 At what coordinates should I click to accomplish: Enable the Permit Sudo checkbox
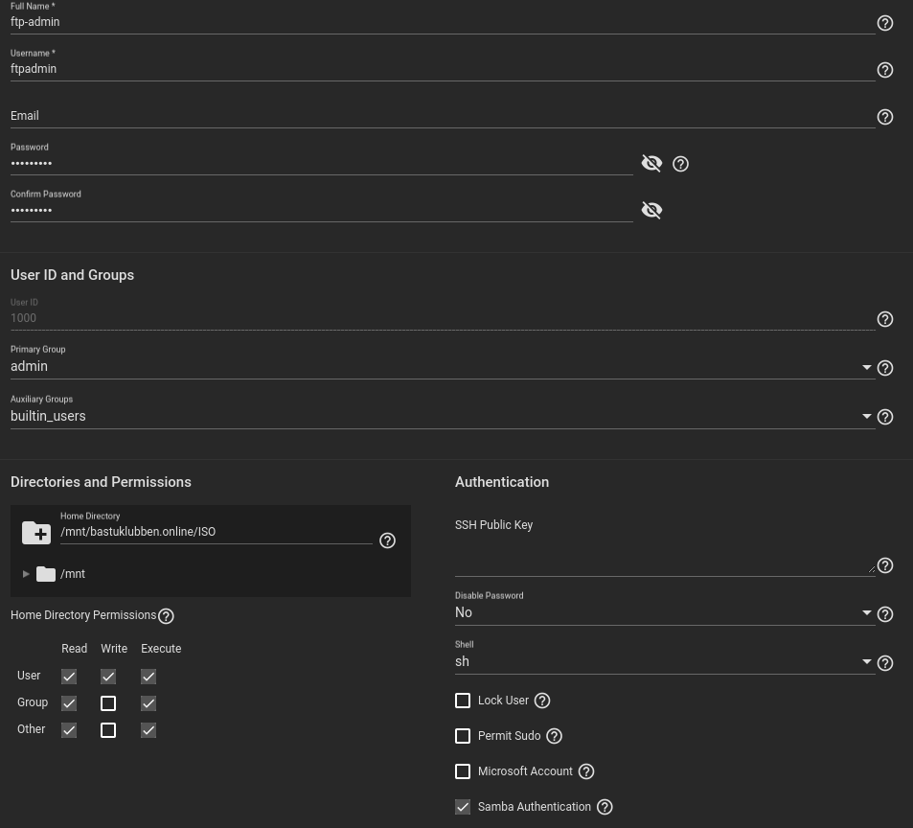[x=463, y=736]
